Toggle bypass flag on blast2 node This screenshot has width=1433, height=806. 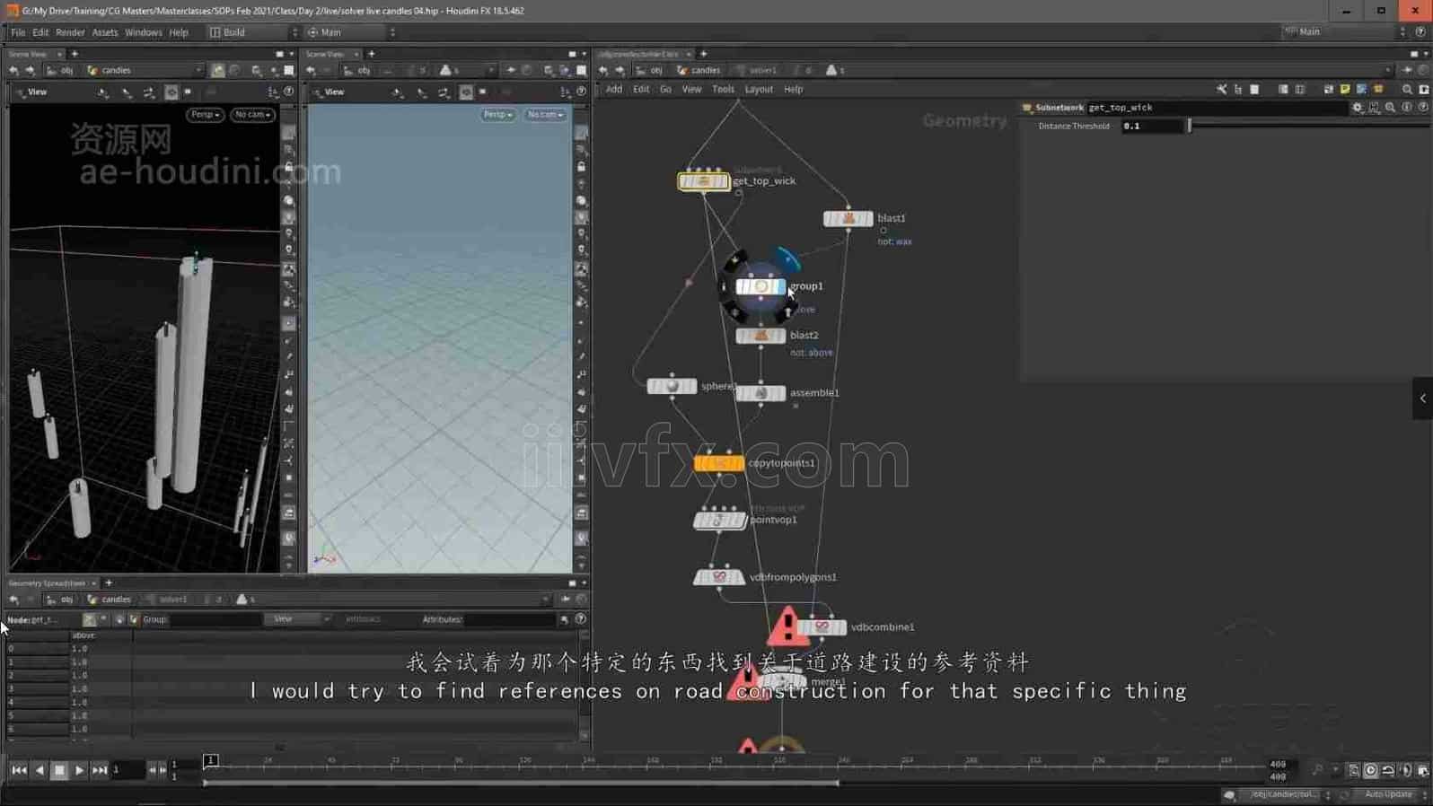pyautogui.click(x=743, y=336)
